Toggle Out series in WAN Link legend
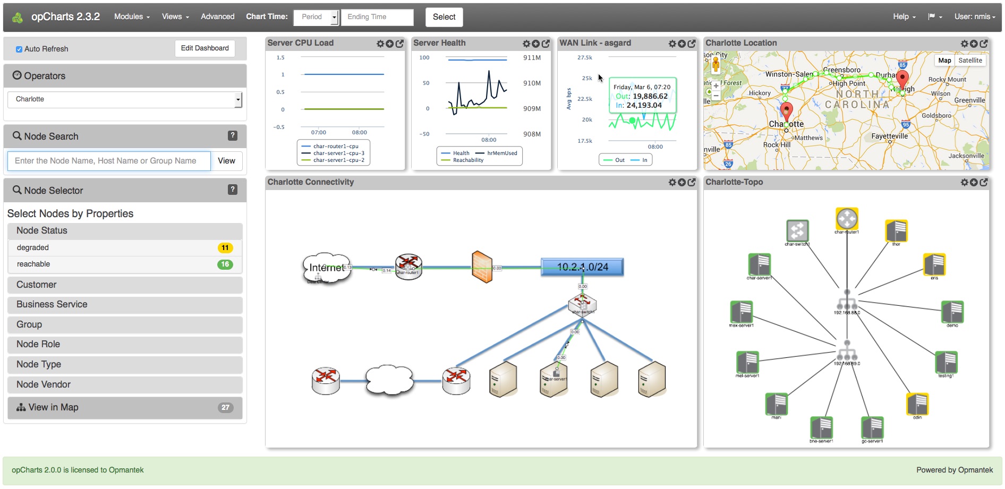1005x489 pixels. click(x=614, y=160)
